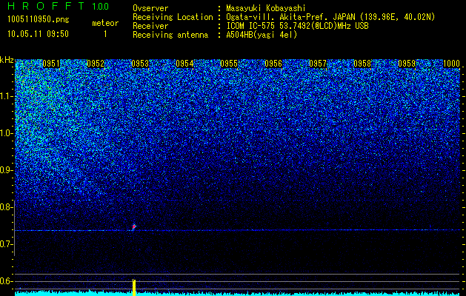Click the Receiving Location label
The image size is (466, 296).
173,17
